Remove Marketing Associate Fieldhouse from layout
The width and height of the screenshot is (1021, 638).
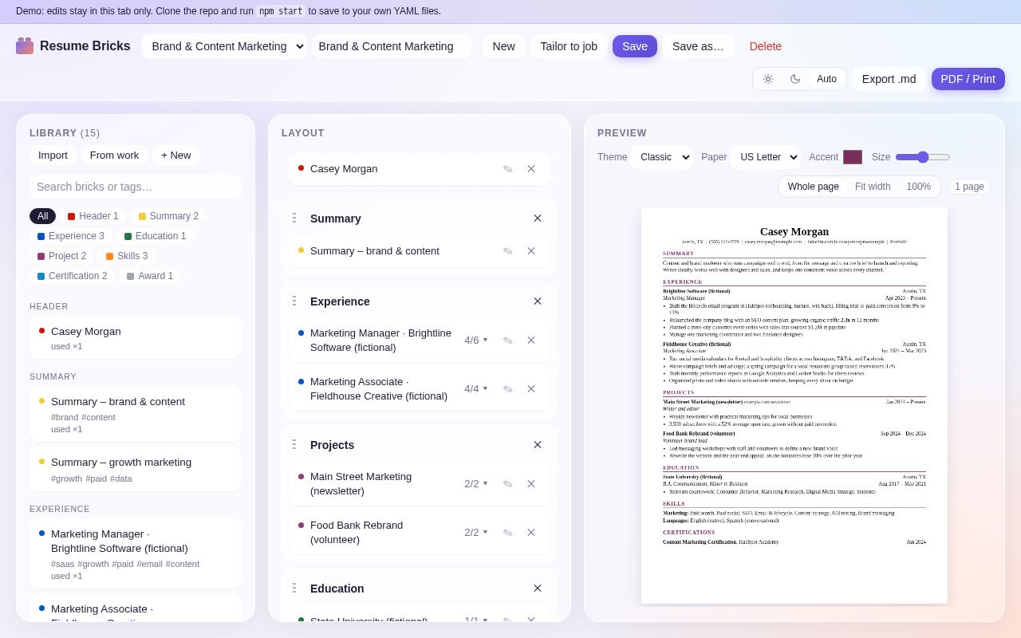coord(531,389)
